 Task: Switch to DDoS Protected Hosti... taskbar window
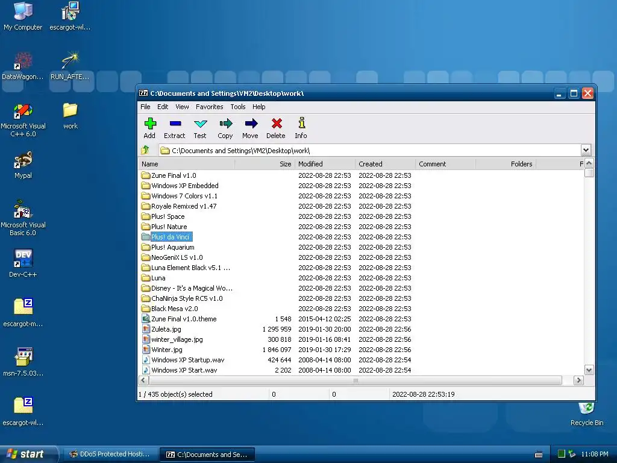pyautogui.click(x=110, y=454)
